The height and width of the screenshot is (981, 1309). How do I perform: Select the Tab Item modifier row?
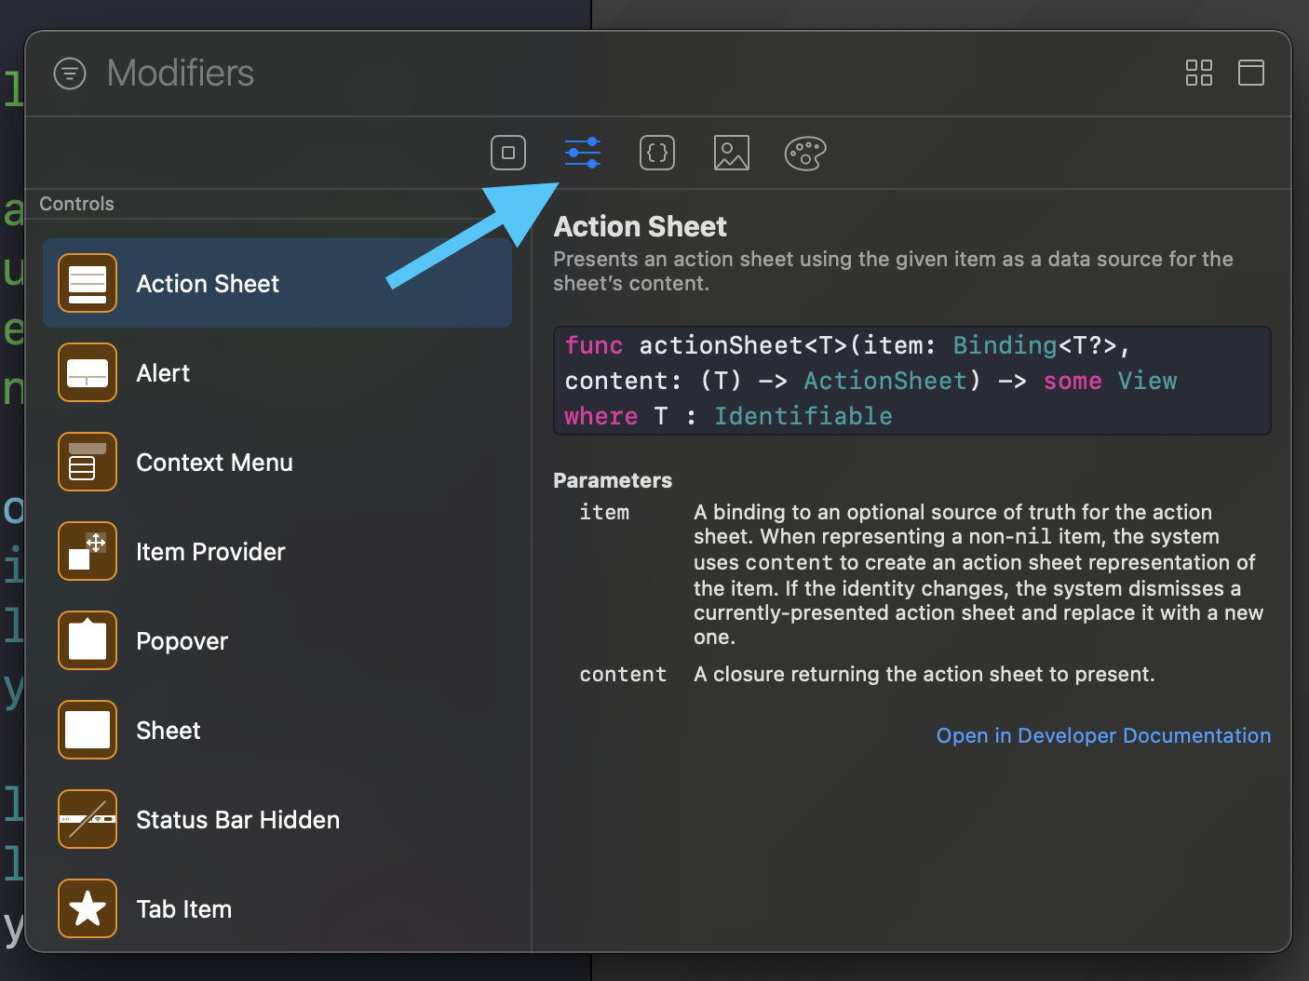(277, 908)
